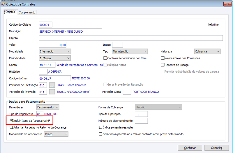The image size is (233, 153).
Task: Click the Portador de Efetivação field 010
Action: tap(43, 85)
